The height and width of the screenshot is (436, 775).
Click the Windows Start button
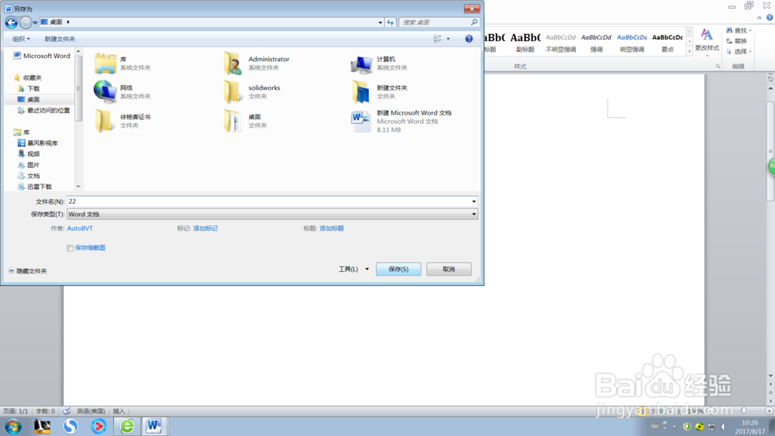pos(13,426)
